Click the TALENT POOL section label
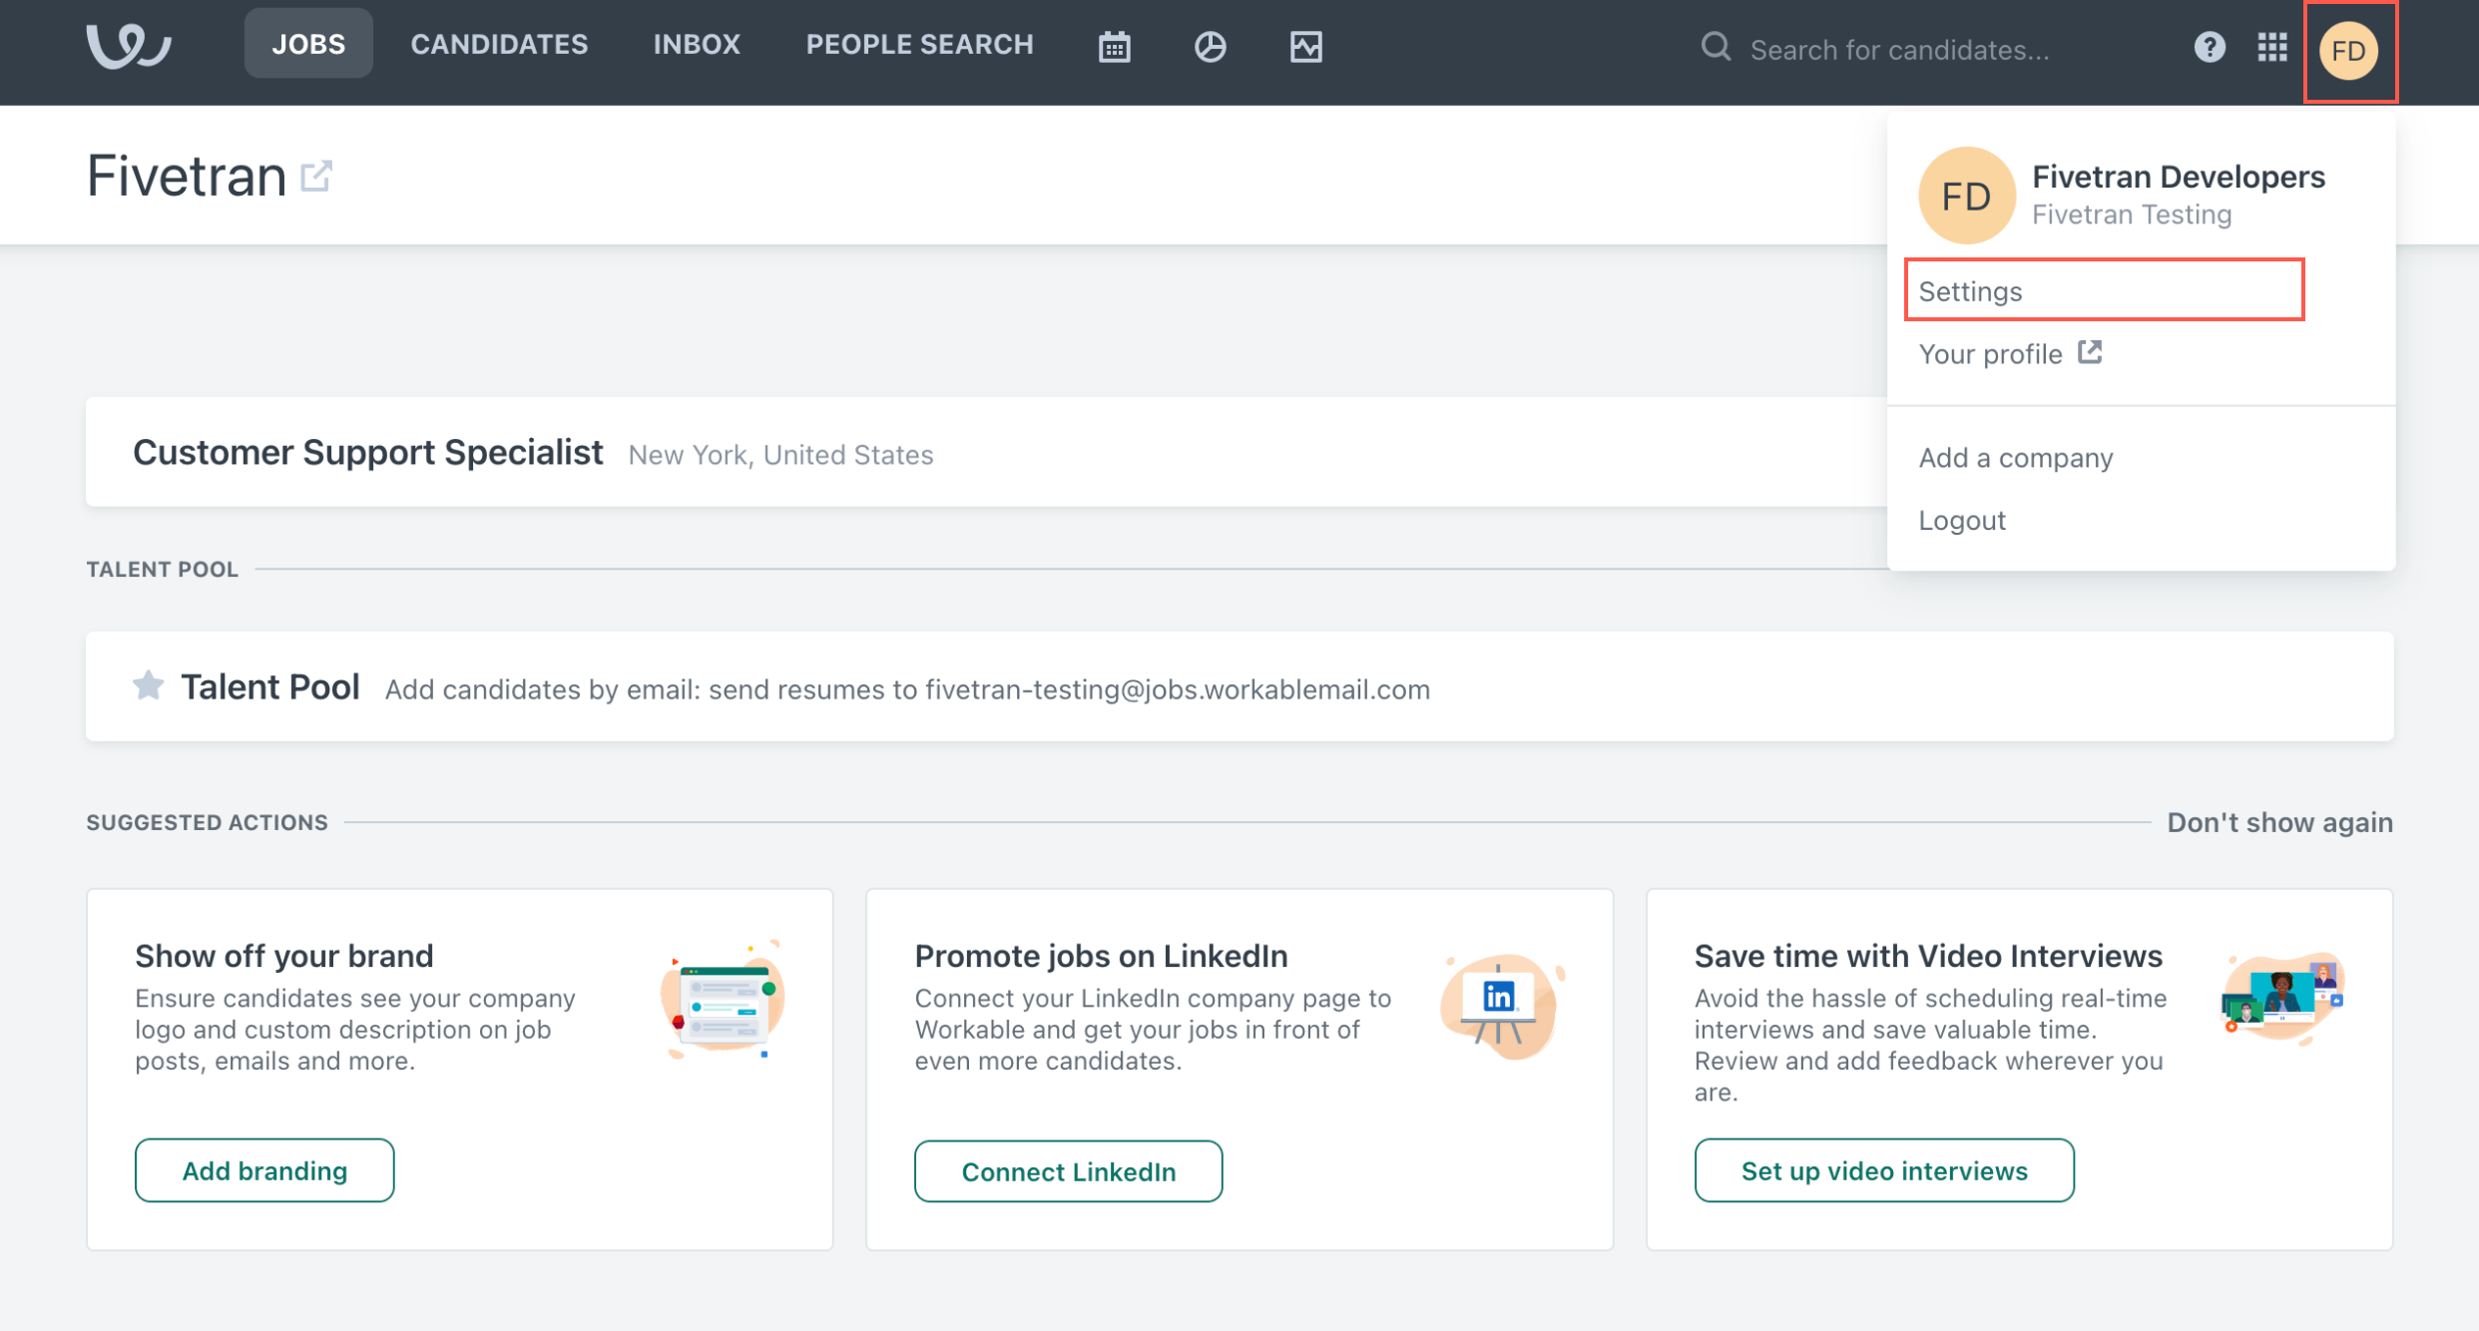Screen dimensions: 2479x1331 point(162,569)
